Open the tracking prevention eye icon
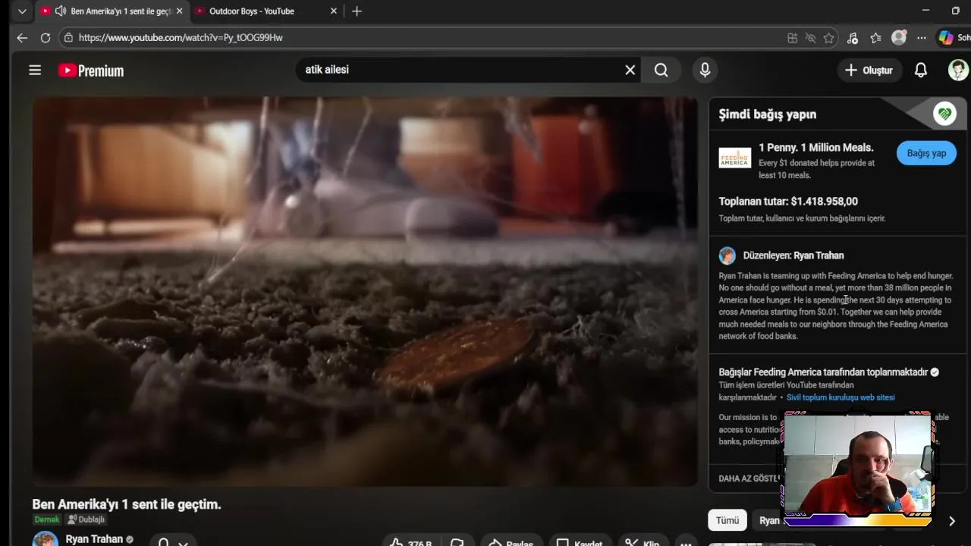This screenshot has height=546, width=971. (810, 38)
